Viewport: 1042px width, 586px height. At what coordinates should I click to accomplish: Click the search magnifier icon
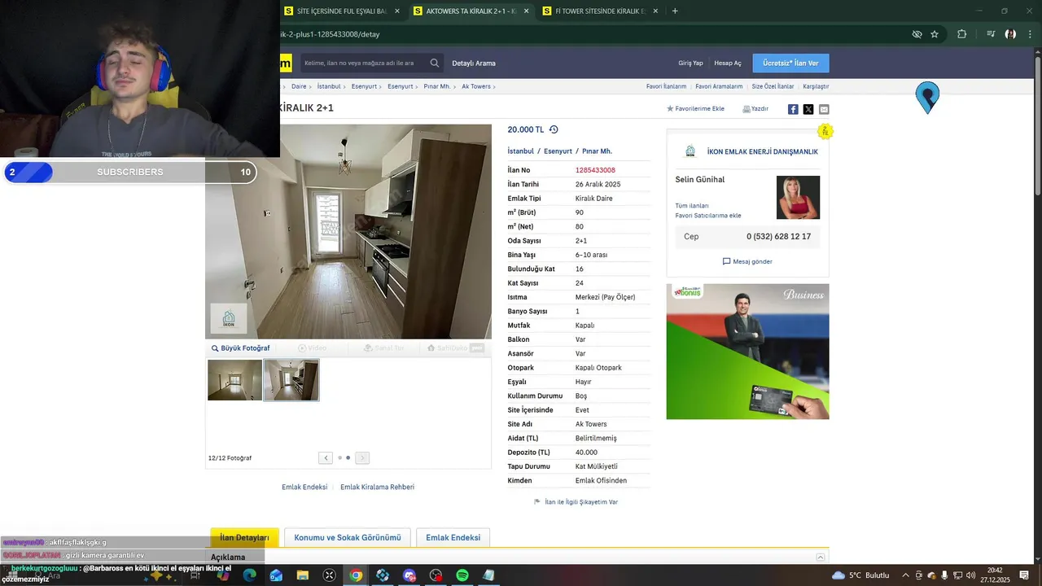coord(435,63)
